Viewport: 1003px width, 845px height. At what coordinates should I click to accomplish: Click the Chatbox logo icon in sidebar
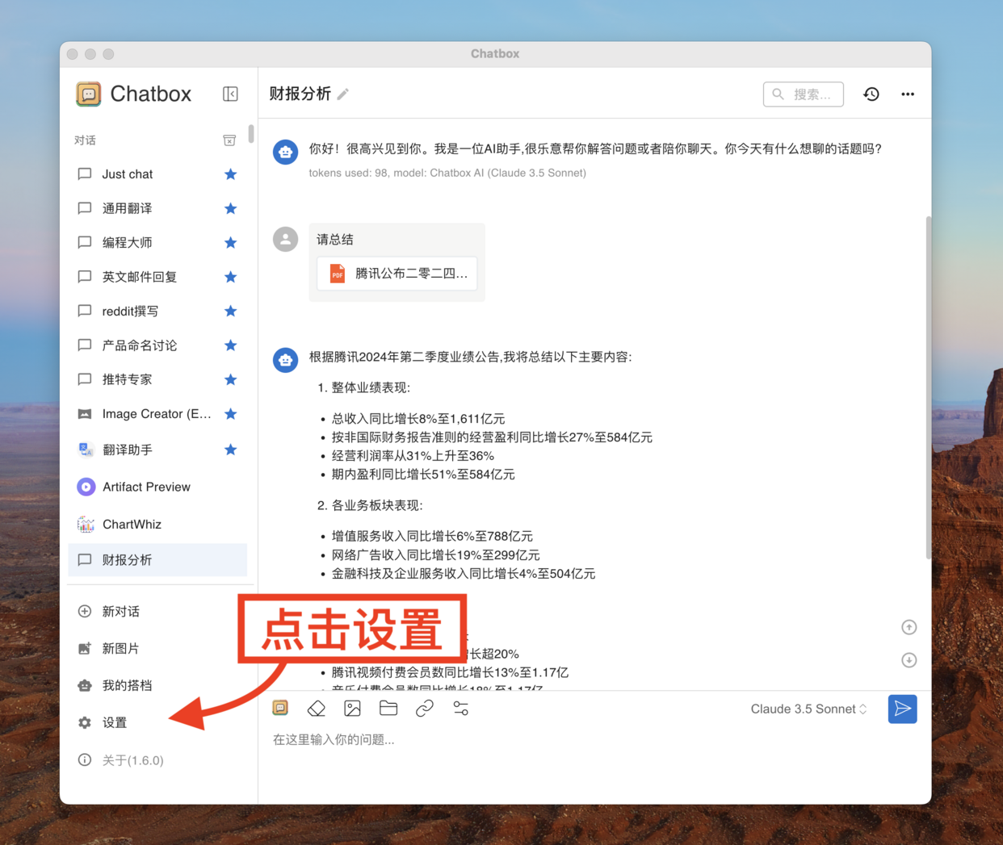tap(89, 94)
